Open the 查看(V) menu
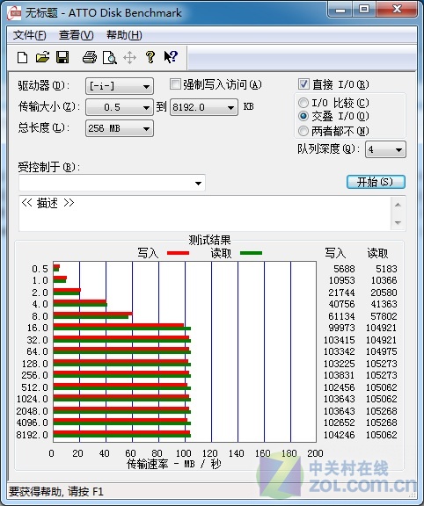Screen dimensions: 424x506 tap(77, 35)
